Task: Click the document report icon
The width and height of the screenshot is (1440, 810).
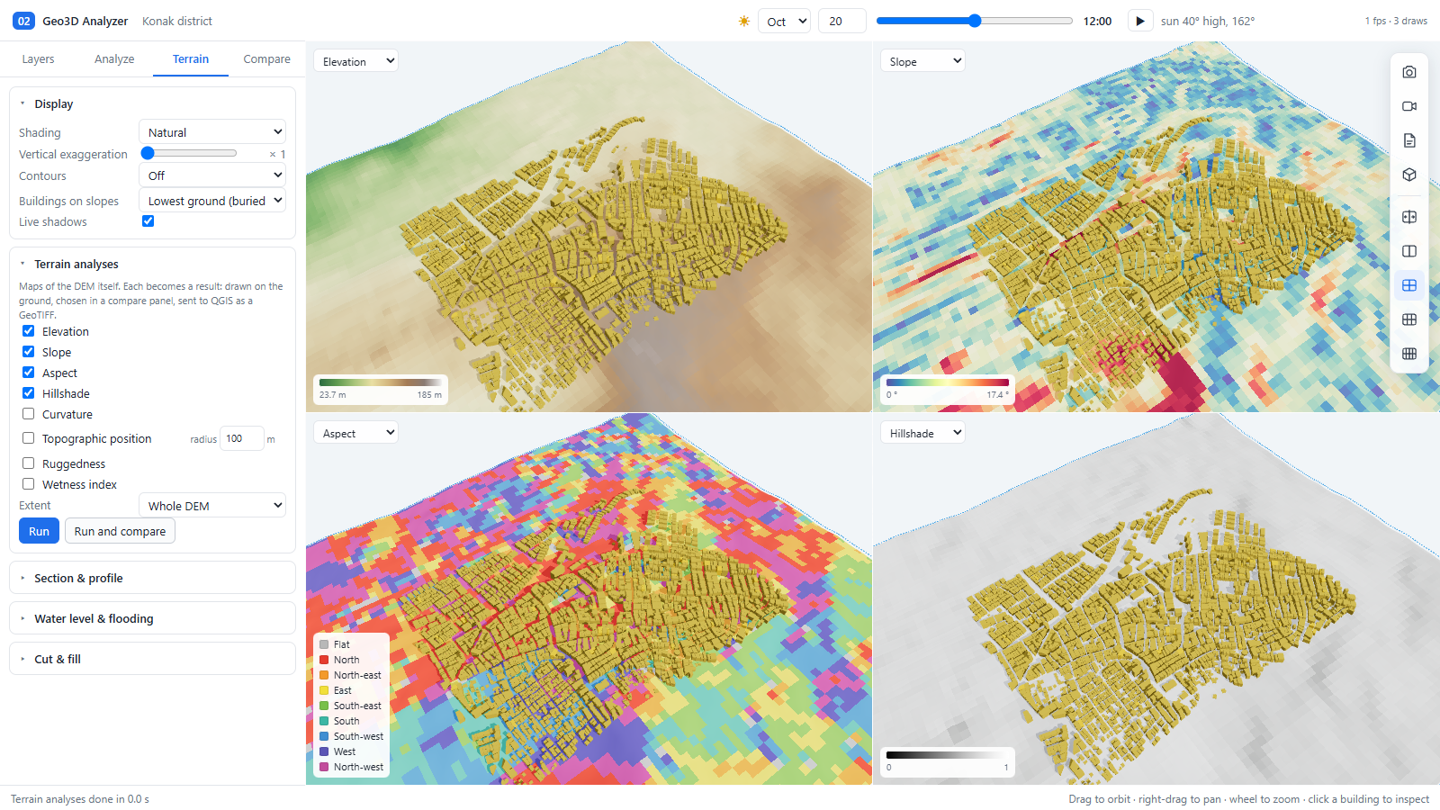Action: pos(1409,140)
